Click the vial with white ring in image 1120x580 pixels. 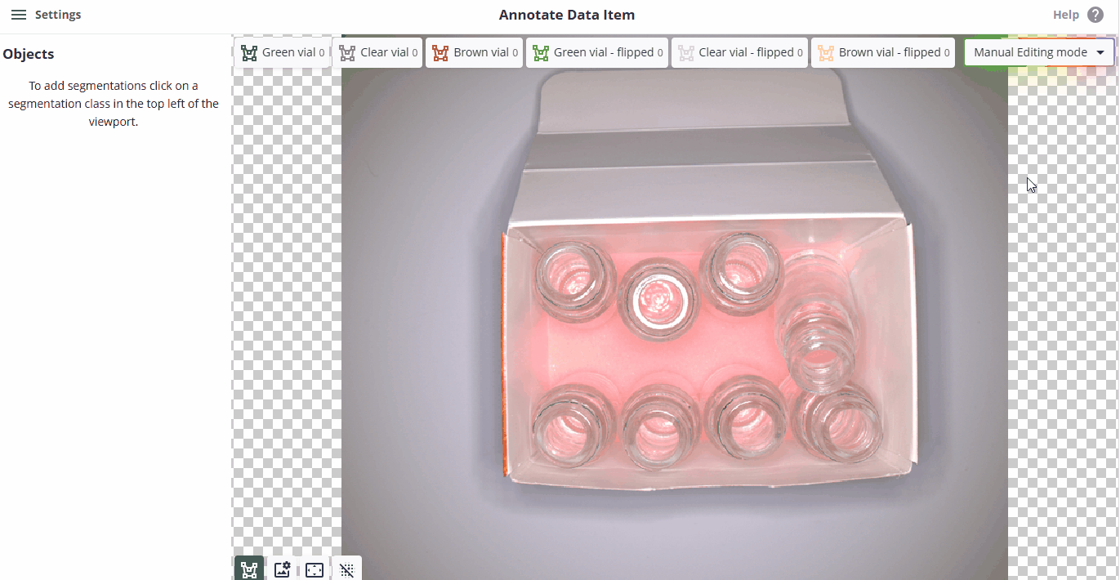[x=658, y=298]
